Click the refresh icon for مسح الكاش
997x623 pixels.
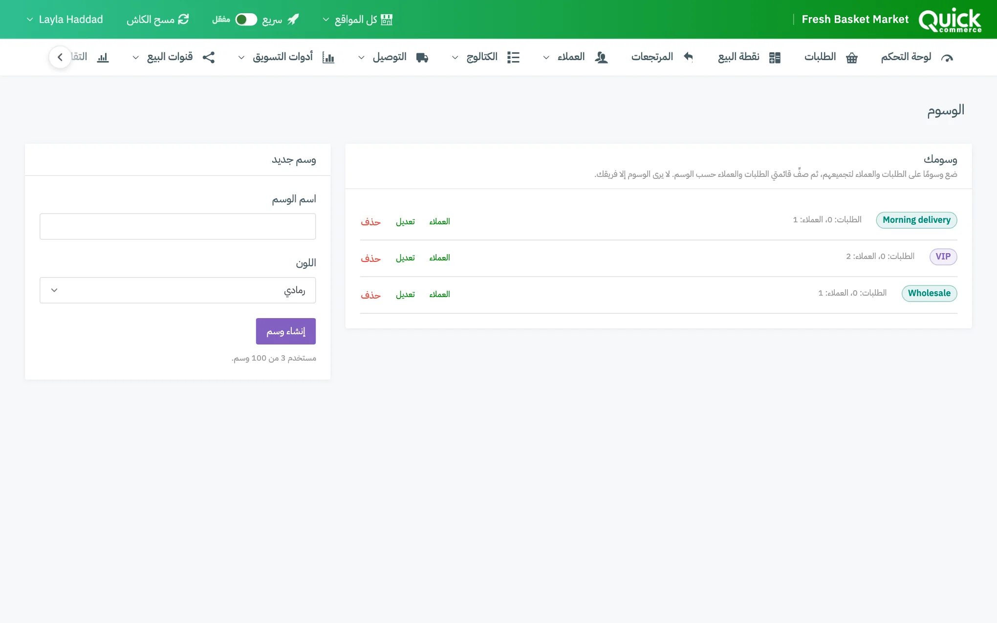click(x=183, y=20)
